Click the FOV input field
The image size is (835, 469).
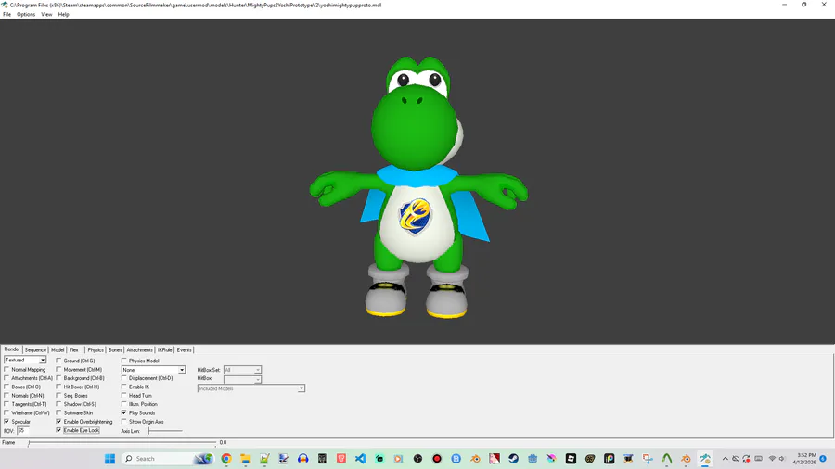click(x=22, y=431)
